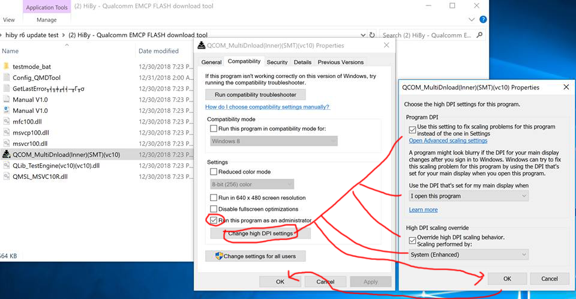Toggle Override high DPI scaling behavior checkbox
The image size is (576, 299).
413,241
